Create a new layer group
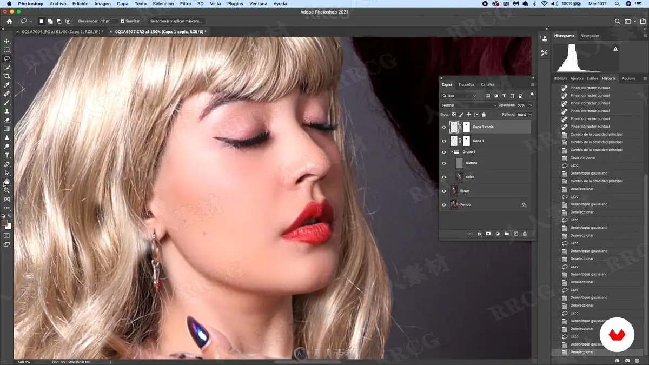649x365 pixels. coord(507,234)
